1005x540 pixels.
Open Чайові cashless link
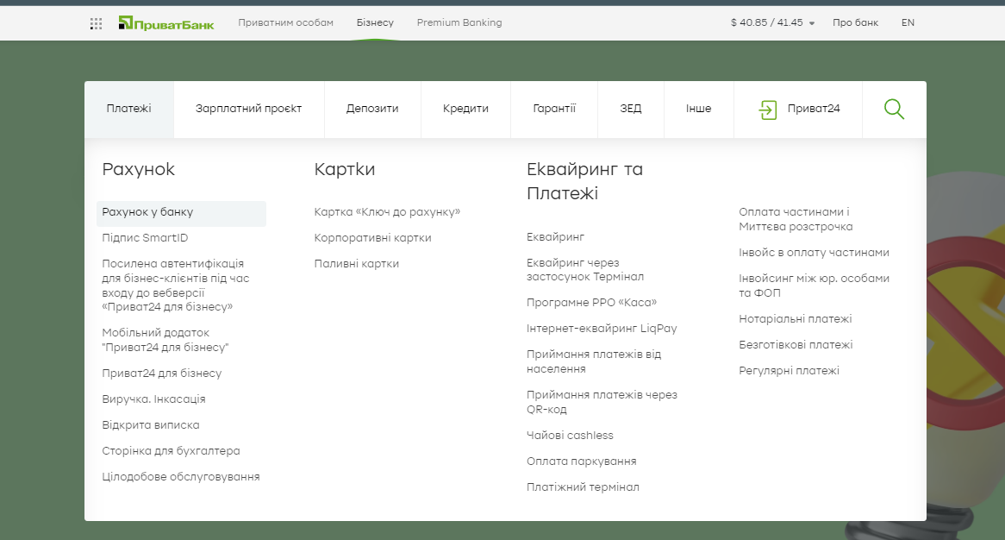(570, 436)
